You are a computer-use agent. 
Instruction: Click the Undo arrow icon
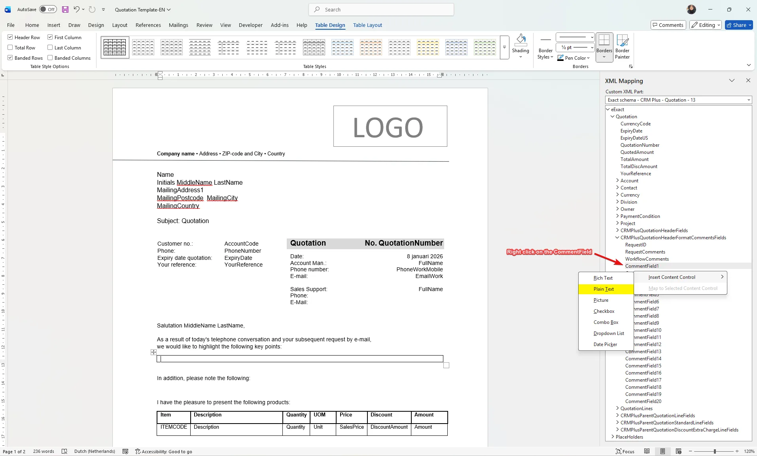[76, 9]
